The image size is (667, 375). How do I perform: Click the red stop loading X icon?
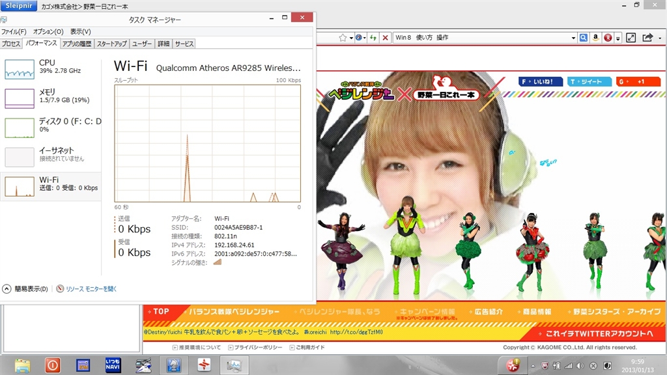(386, 38)
